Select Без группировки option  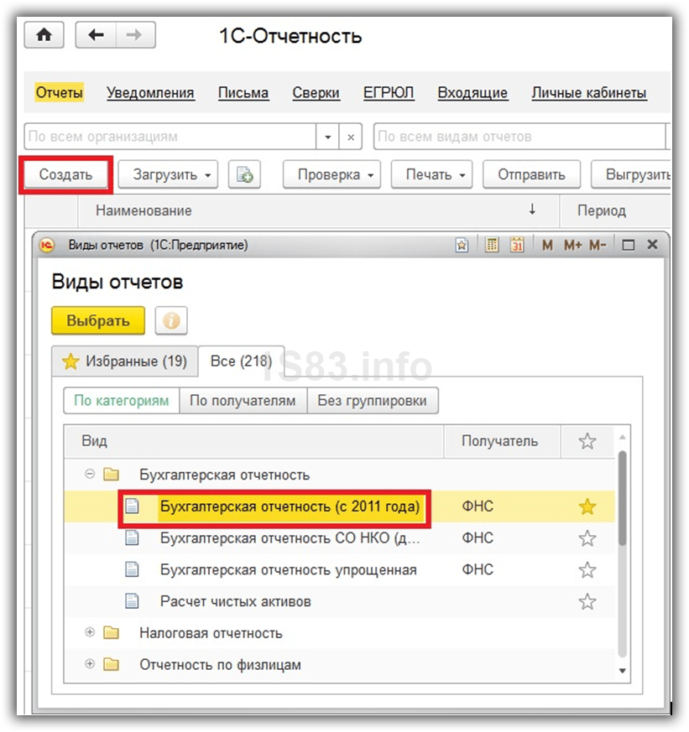(373, 401)
